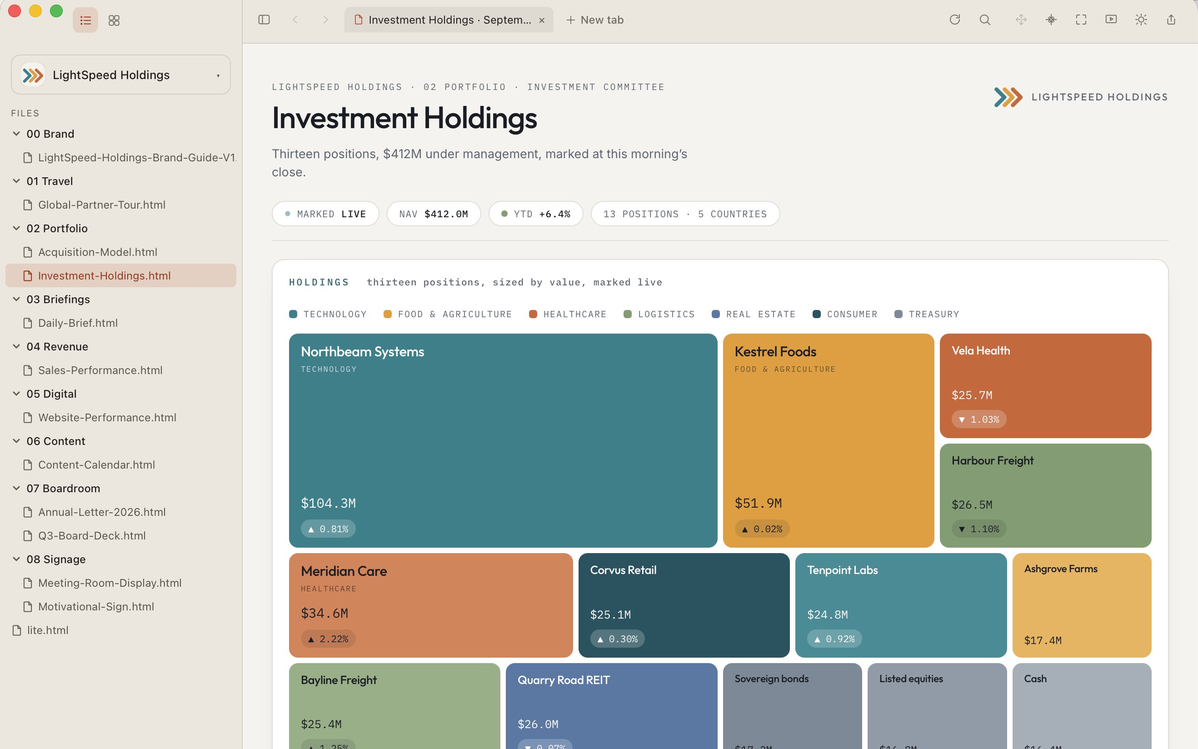1198x749 pixels.
Task: Click file icon beside lite.html
Action: click(17, 630)
